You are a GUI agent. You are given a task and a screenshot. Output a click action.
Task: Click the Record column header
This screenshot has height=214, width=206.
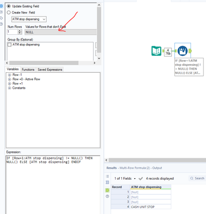coord(120,187)
